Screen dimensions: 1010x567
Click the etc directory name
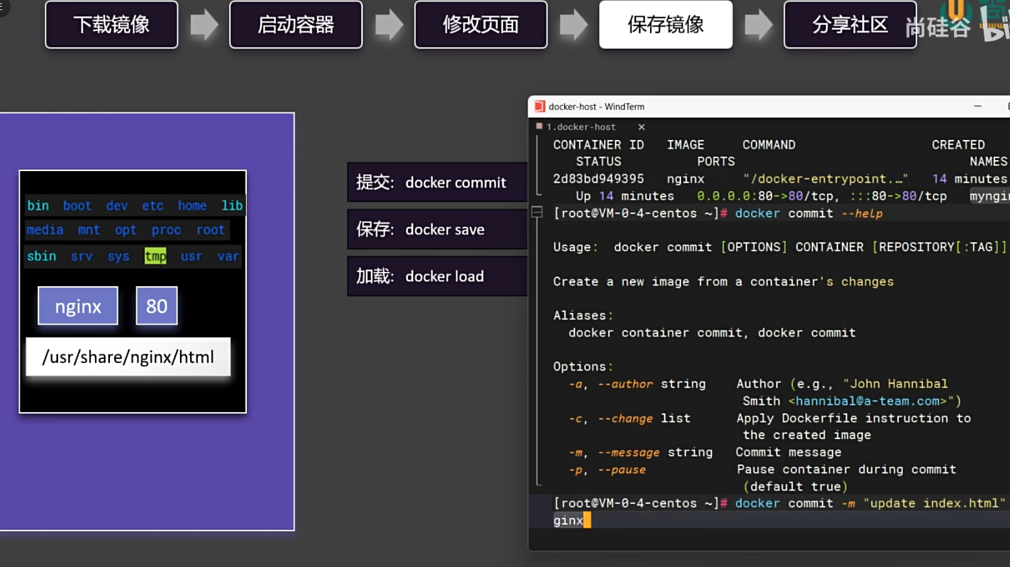click(x=152, y=205)
